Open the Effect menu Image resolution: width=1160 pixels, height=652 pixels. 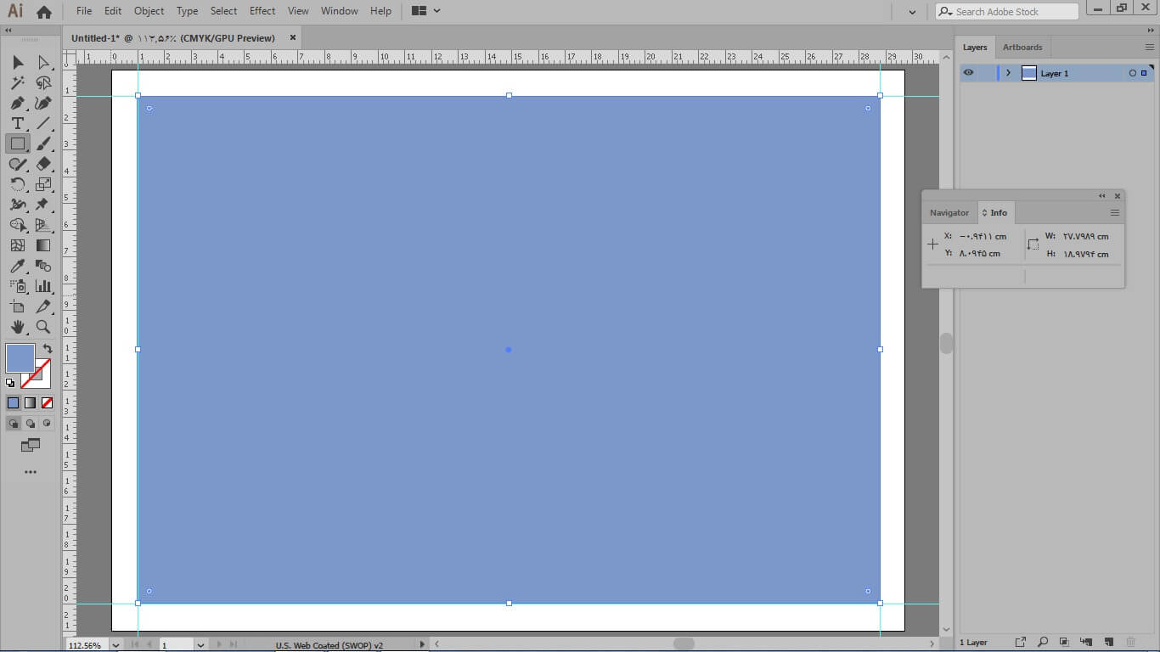pyautogui.click(x=262, y=11)
